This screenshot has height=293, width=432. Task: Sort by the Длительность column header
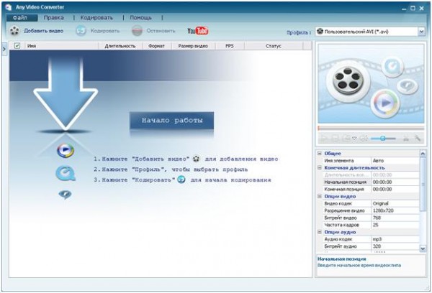click(120, 46)
